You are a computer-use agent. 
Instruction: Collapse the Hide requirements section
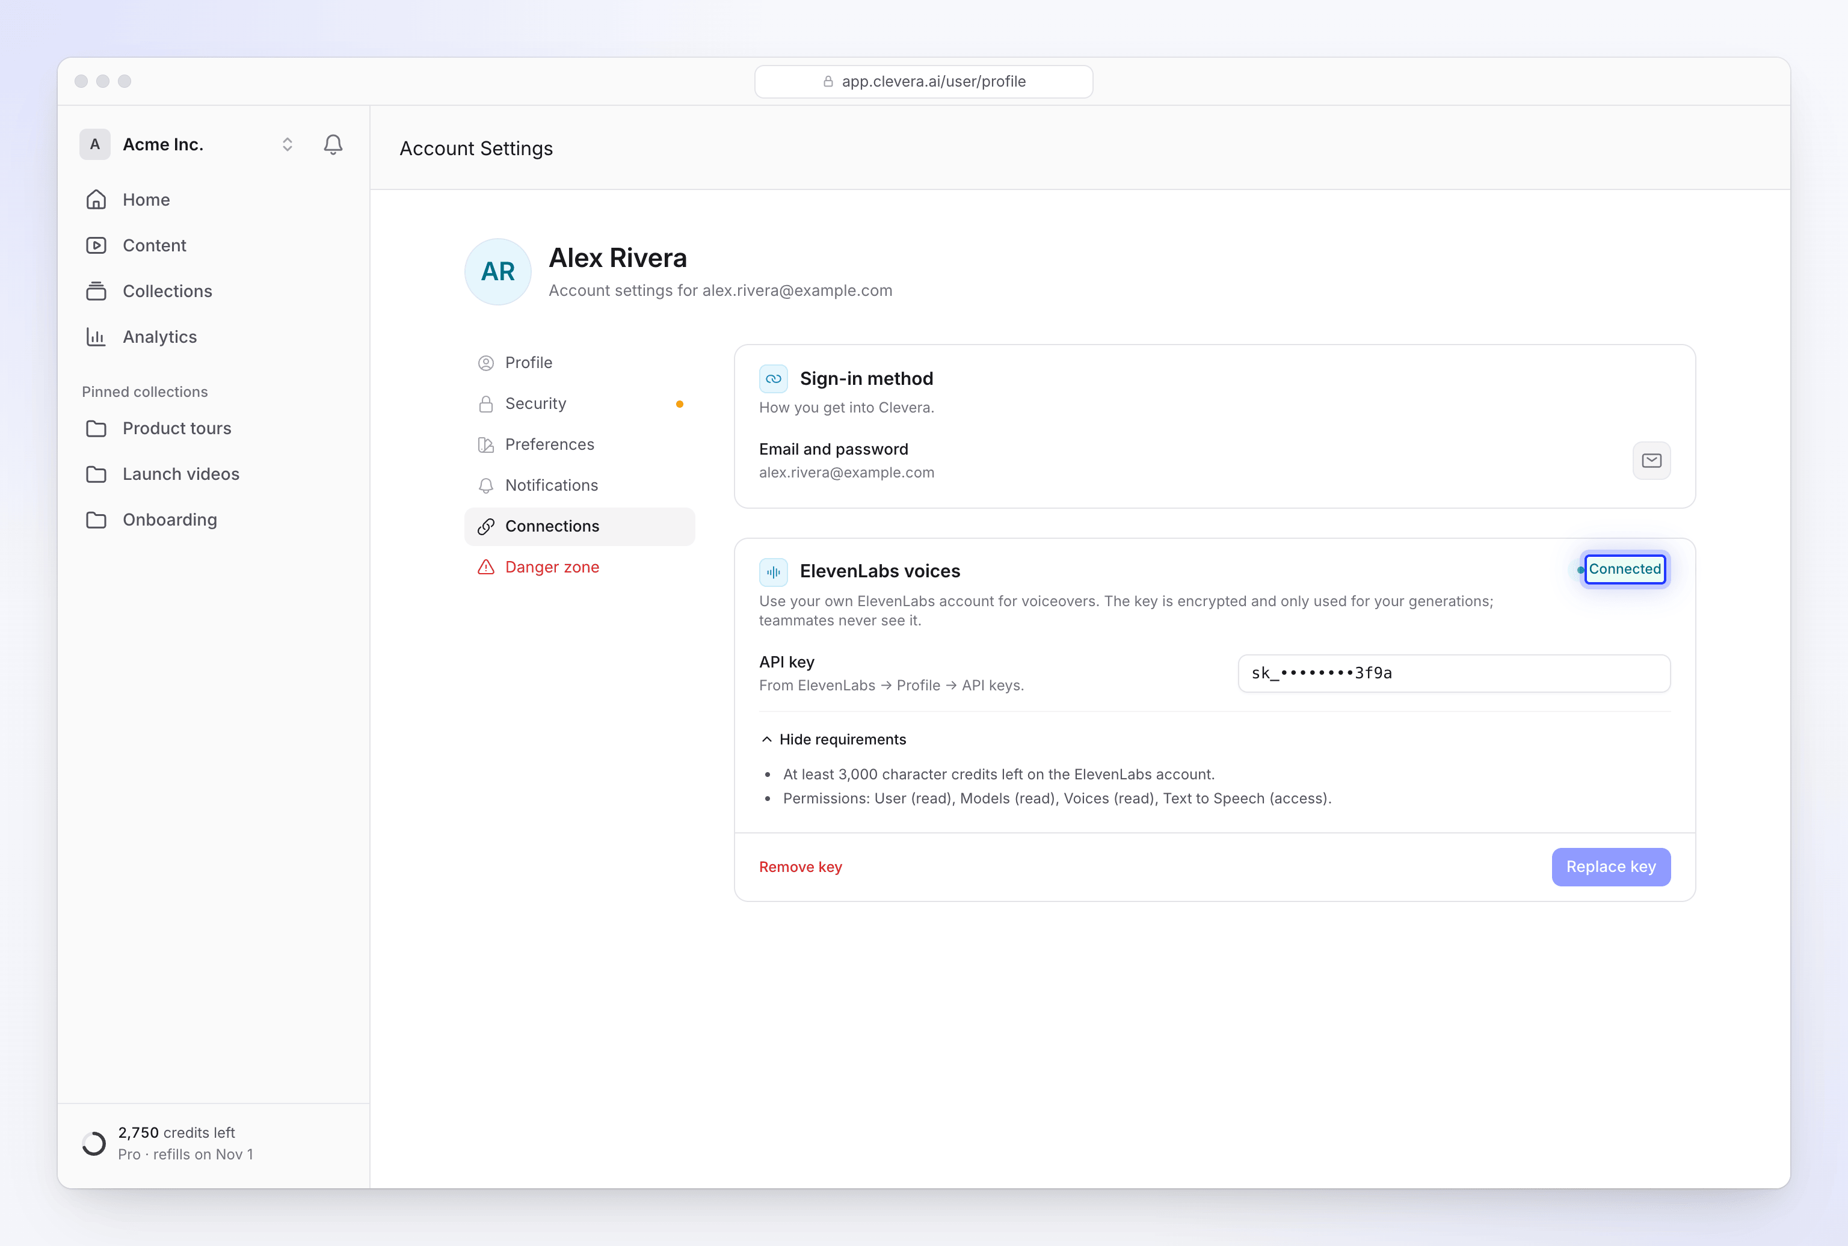[833, 739]
